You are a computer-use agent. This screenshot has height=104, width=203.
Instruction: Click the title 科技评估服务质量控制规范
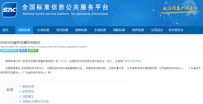20,43
